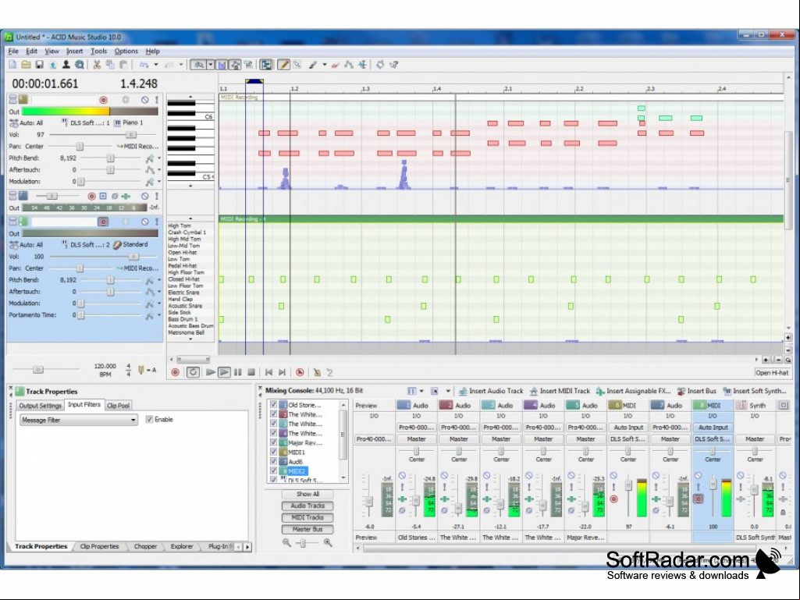Pause playback in the transport bar
Screen dimensions: 800x600
pyautogui.click(x=238, y=372)
